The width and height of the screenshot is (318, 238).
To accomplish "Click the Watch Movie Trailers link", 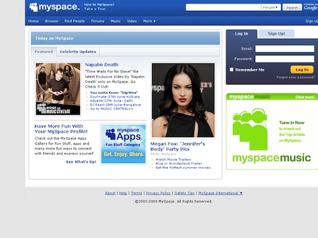I will (173, 159).
